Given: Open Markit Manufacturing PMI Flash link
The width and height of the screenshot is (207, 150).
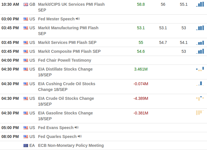Looking at the screenshot, I should [x=68, y=28].
